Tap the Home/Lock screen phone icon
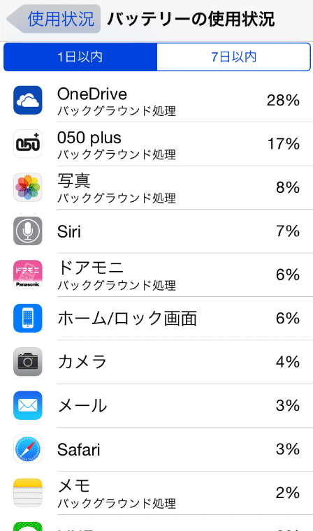The width and height of the screenshot is (313, 531). click(28, 319)
